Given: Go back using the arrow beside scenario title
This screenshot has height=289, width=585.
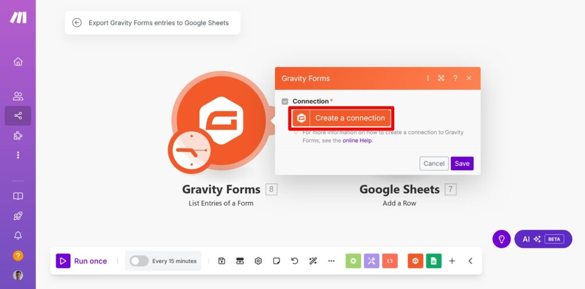Looking at the screenshot, I should point(77,23).
